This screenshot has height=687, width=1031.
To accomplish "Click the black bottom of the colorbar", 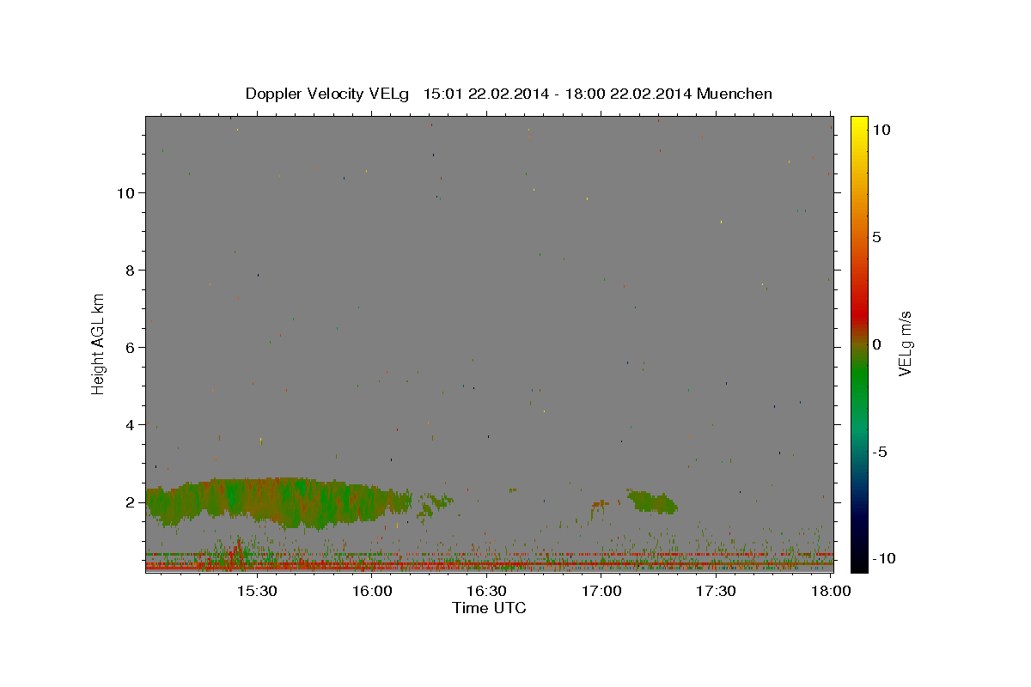I will [x=859, y=558].
